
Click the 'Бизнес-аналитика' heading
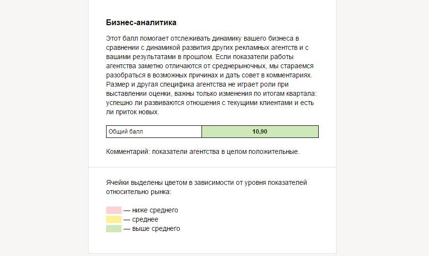click(141, 22)
